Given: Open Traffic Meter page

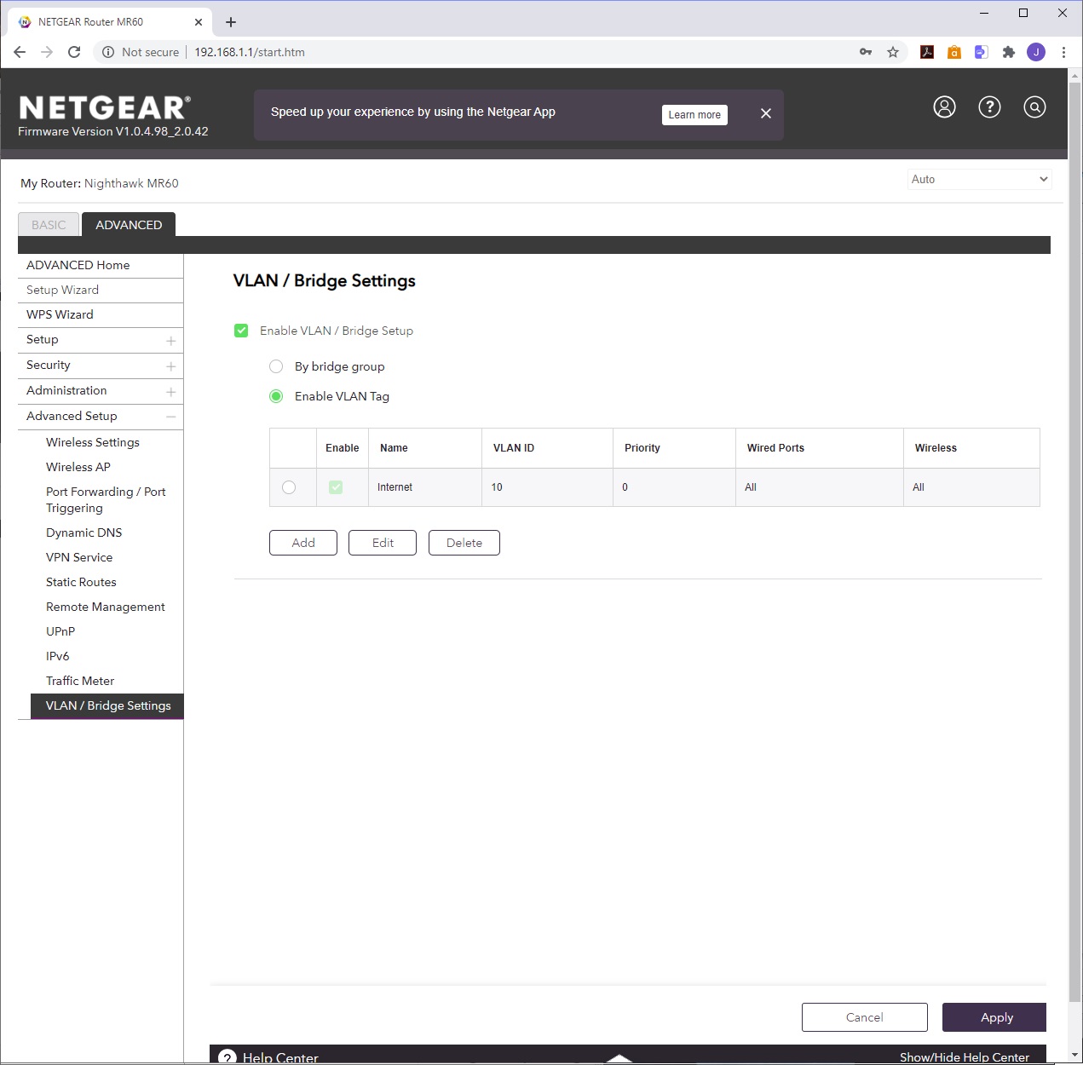Looking at the screenshot, I should [80, 681].
